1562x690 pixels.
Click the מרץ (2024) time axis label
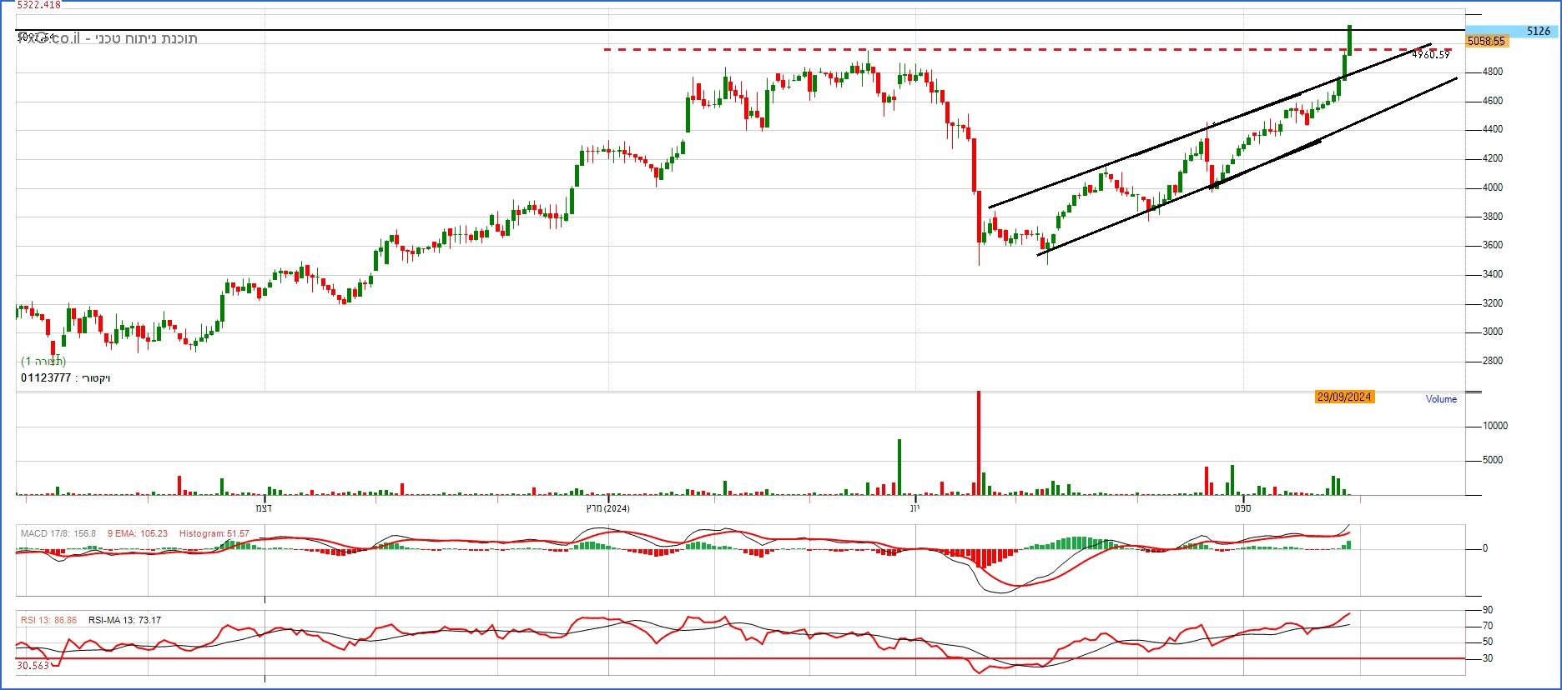607,508
